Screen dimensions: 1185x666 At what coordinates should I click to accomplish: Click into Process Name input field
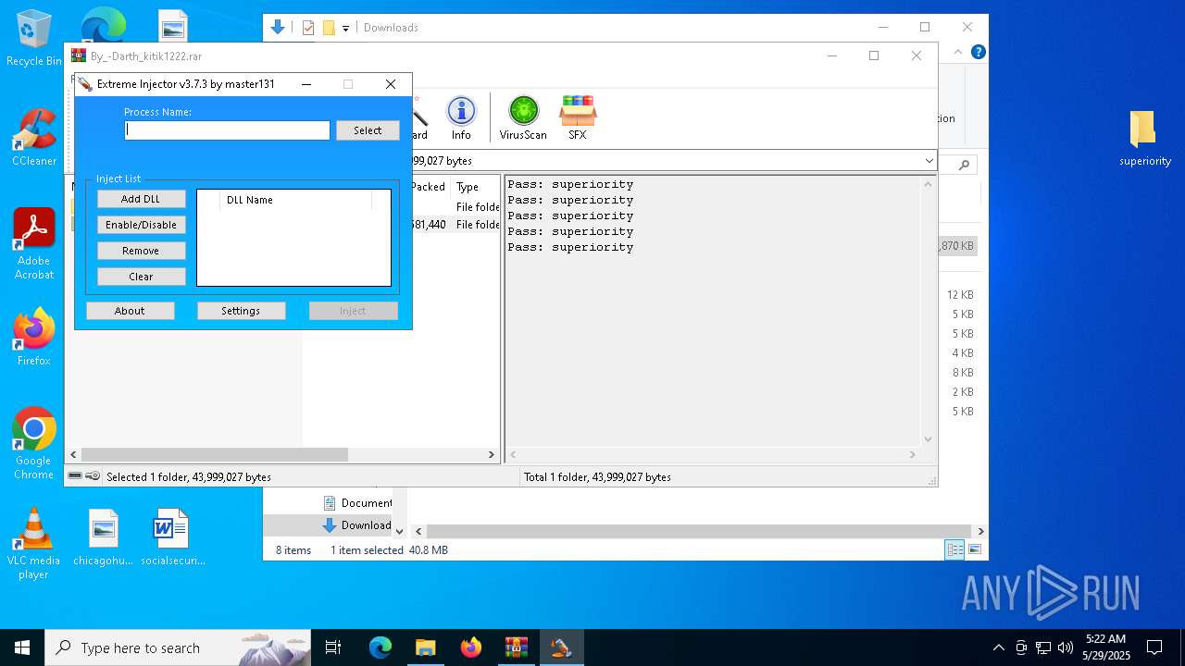point(227,130)
